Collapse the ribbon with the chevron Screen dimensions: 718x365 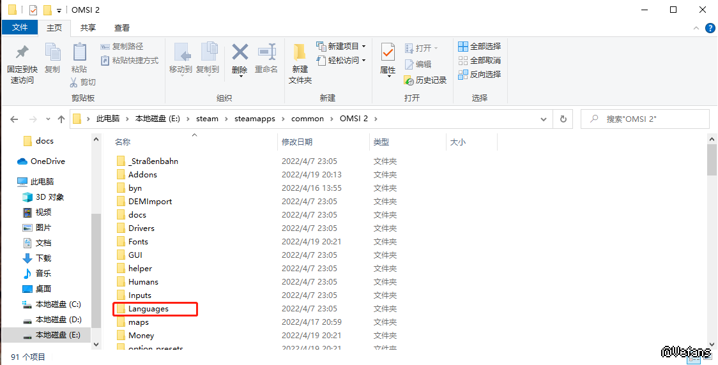click(x=696, y=28)
